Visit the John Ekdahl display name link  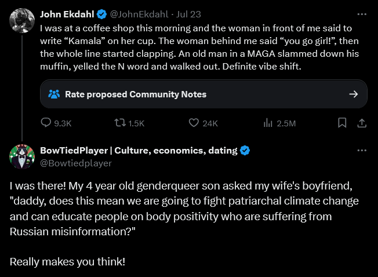point(67,14)
